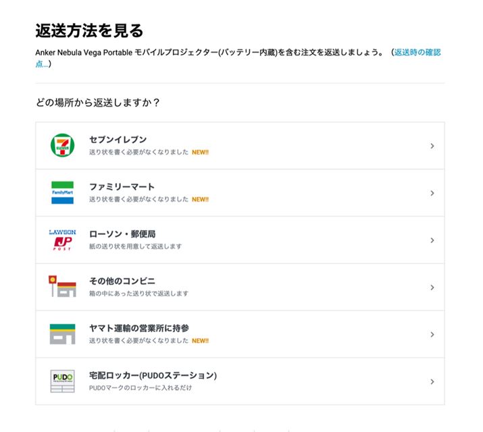Click the Lawson JP Post logo

(62, 240)
